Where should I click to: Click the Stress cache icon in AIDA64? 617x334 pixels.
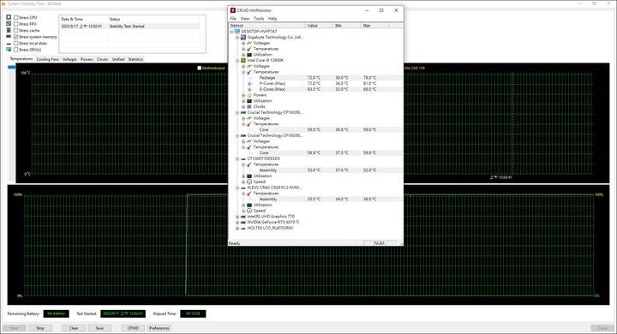click(x=9, y=30)
